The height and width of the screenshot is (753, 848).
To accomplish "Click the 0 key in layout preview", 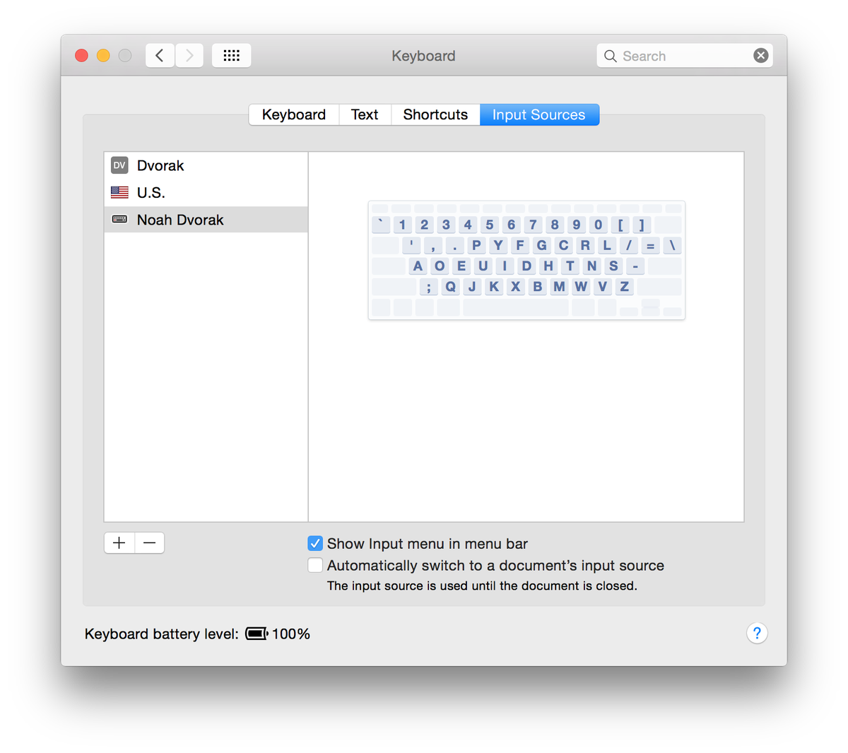I will pos(598,225).
